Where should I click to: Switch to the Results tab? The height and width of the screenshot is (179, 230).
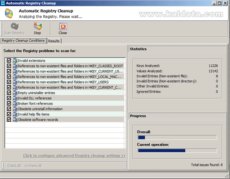tap(54, 41)
